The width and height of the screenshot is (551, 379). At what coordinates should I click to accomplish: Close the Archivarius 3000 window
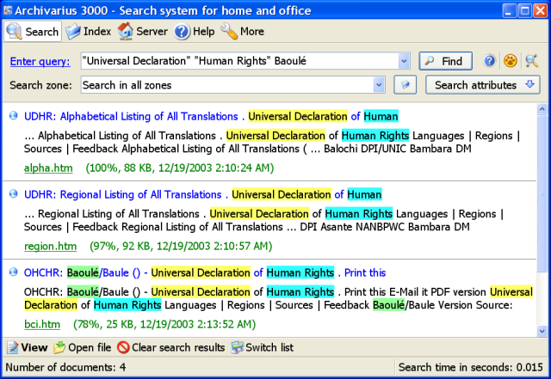tap(540, 10)
